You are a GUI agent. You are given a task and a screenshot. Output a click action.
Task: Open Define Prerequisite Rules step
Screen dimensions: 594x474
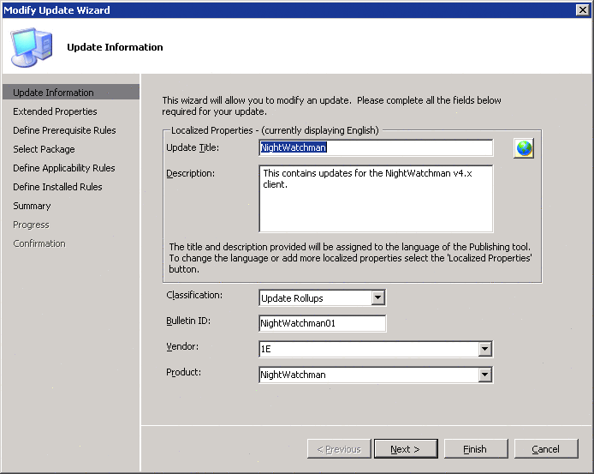point(64,130)
